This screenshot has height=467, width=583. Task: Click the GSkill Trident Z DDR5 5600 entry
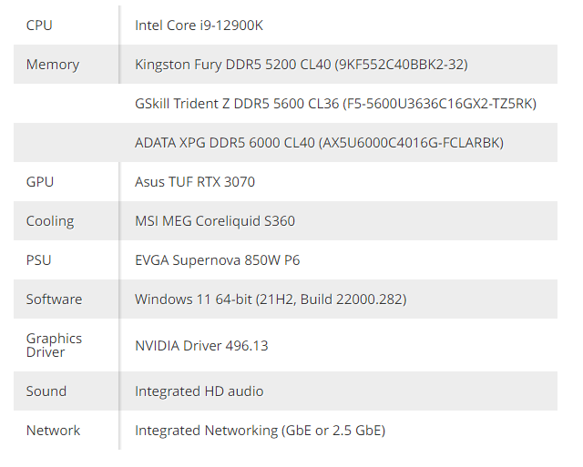pyautogui.click(x=335, y=104)
